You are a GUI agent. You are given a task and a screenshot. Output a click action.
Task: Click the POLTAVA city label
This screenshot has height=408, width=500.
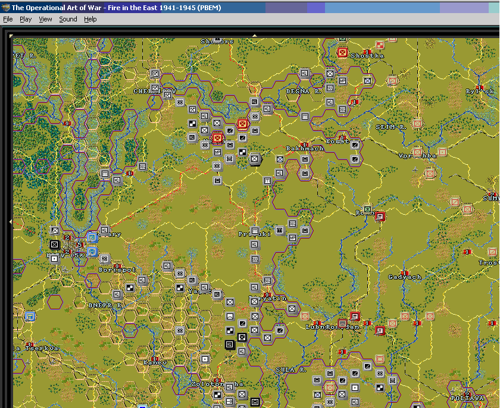pyautogui.click(x=467, y=398)
